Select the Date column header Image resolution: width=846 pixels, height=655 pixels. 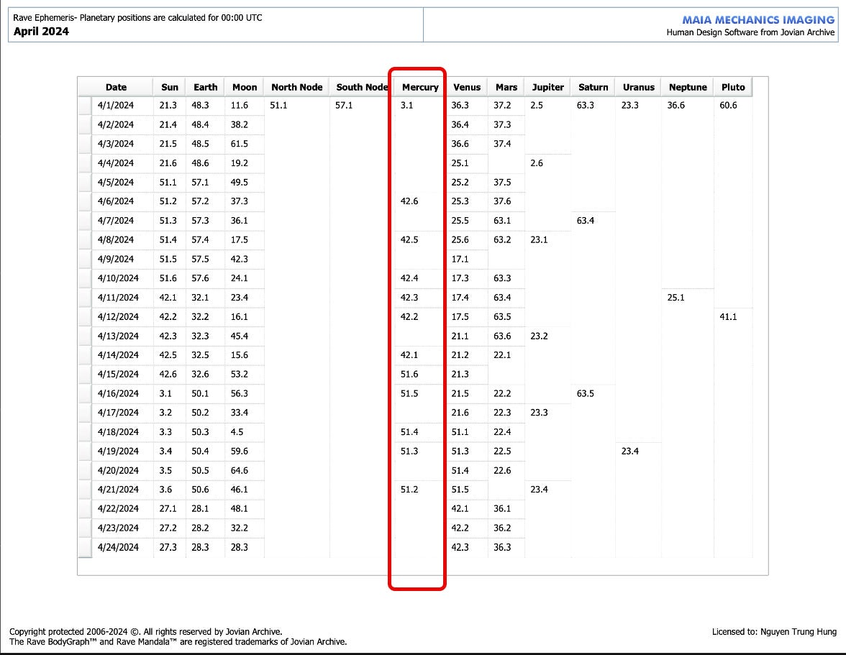pos(116,87)
